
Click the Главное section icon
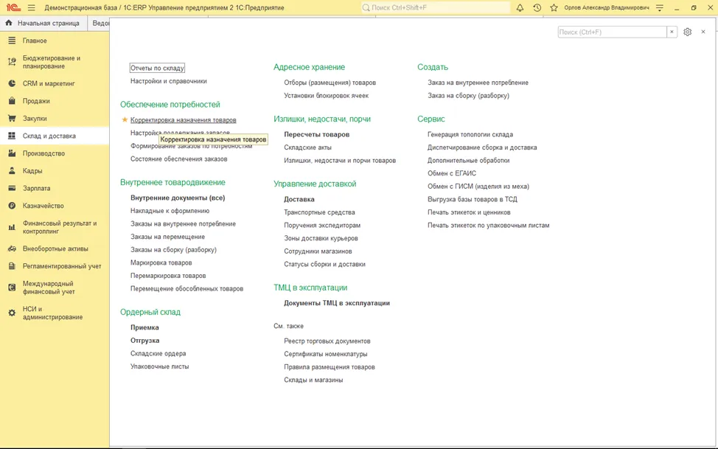point(12,41)
